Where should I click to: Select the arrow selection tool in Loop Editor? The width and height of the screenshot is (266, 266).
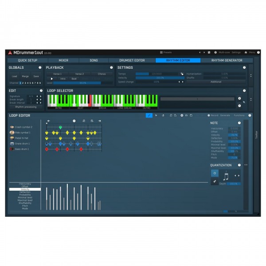156,115
